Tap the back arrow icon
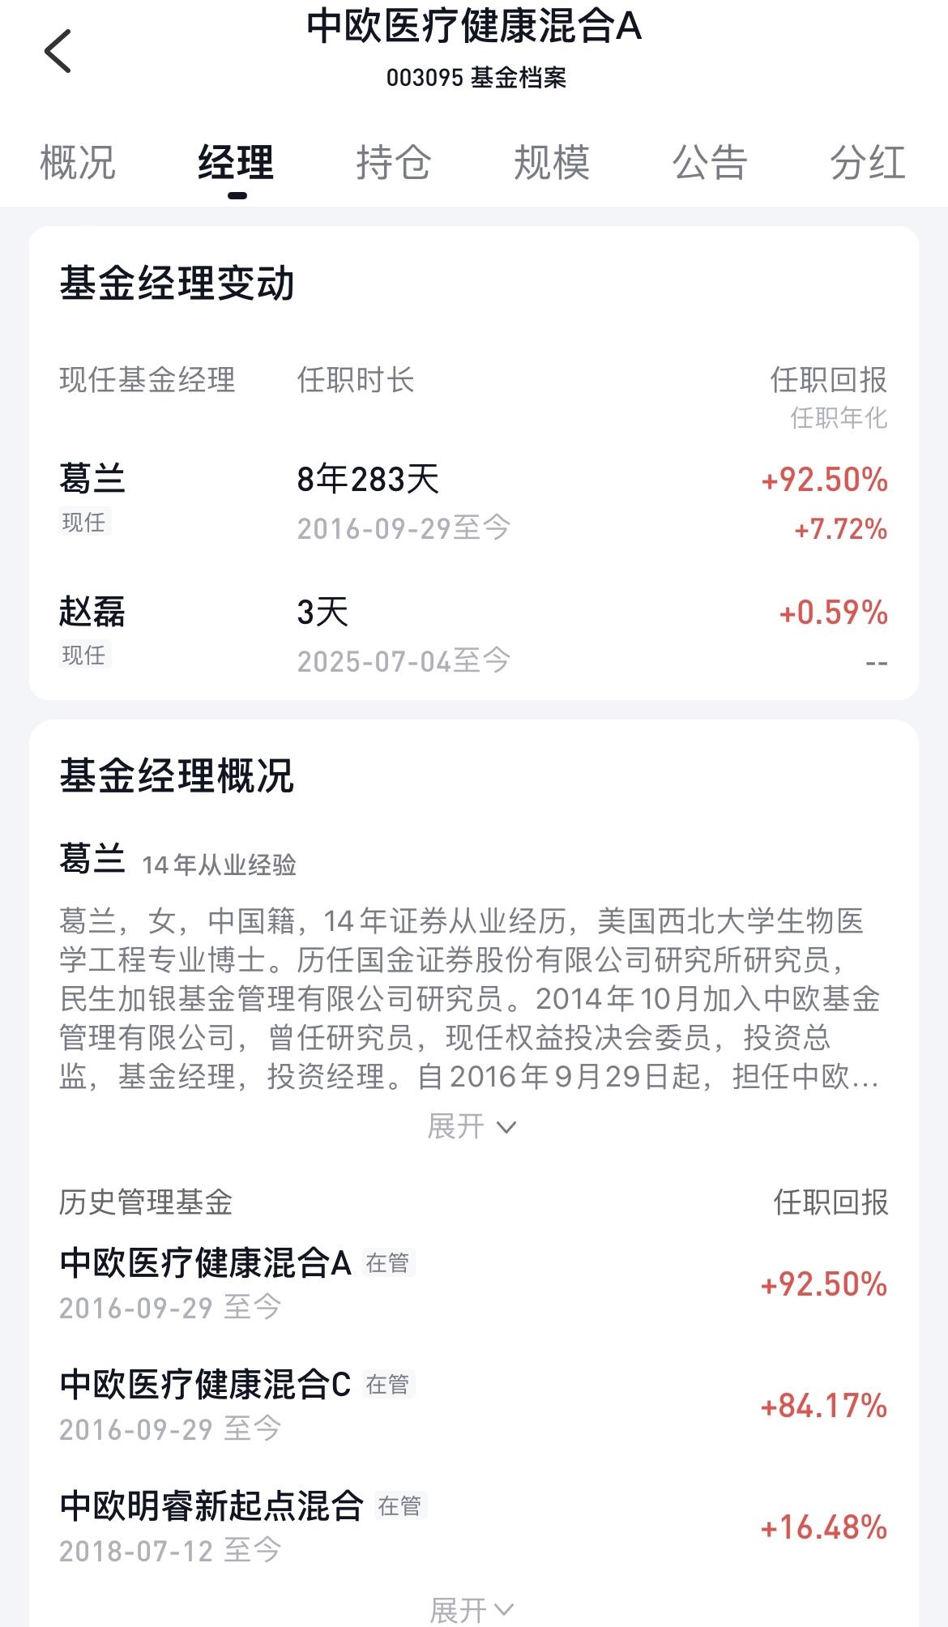The height and width of the screenshot is (1627, 948). pyautogui.click(x=58, y=51)
